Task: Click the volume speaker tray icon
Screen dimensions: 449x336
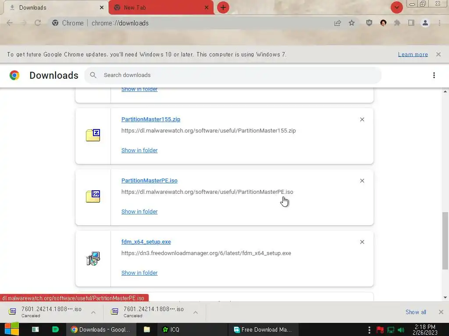Action: point(401,330)
